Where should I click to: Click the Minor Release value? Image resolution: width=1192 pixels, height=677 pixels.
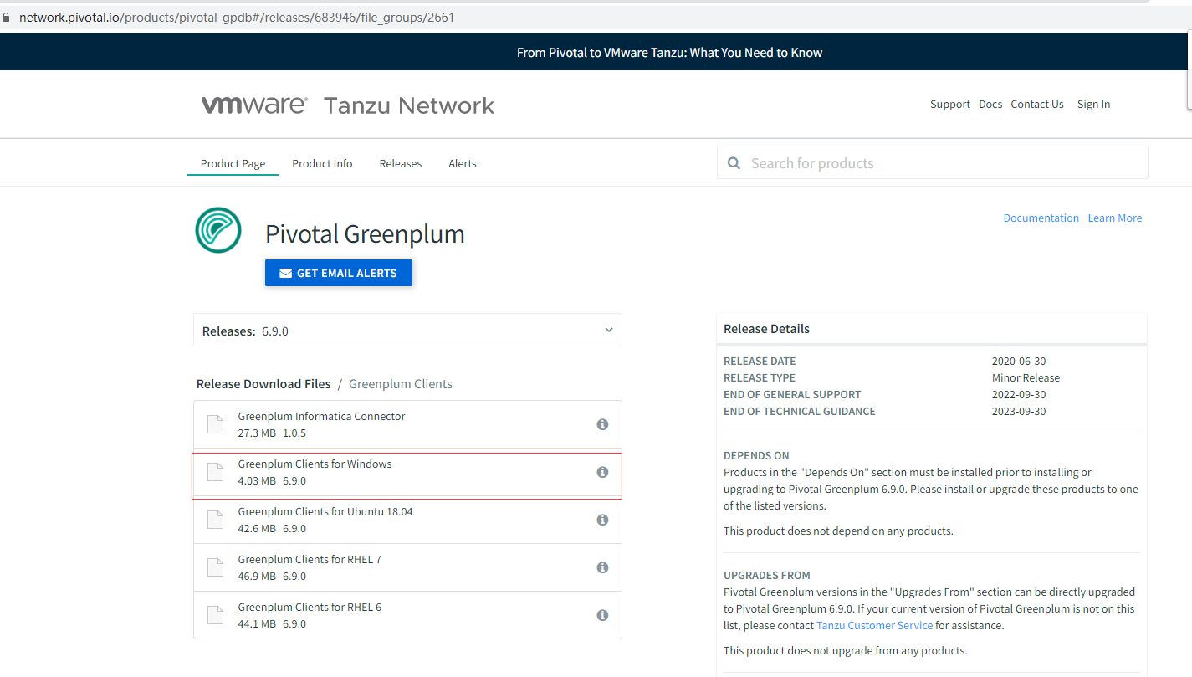click(x=1026, y=378)
